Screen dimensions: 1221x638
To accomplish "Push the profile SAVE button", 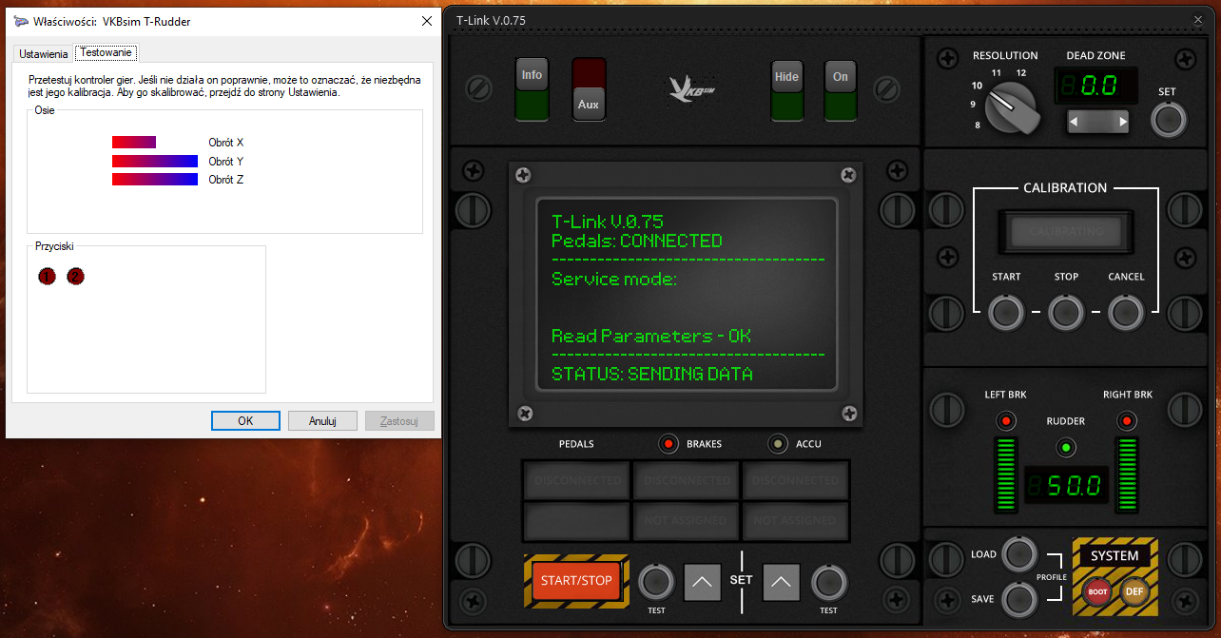I will coord(1017,598).
